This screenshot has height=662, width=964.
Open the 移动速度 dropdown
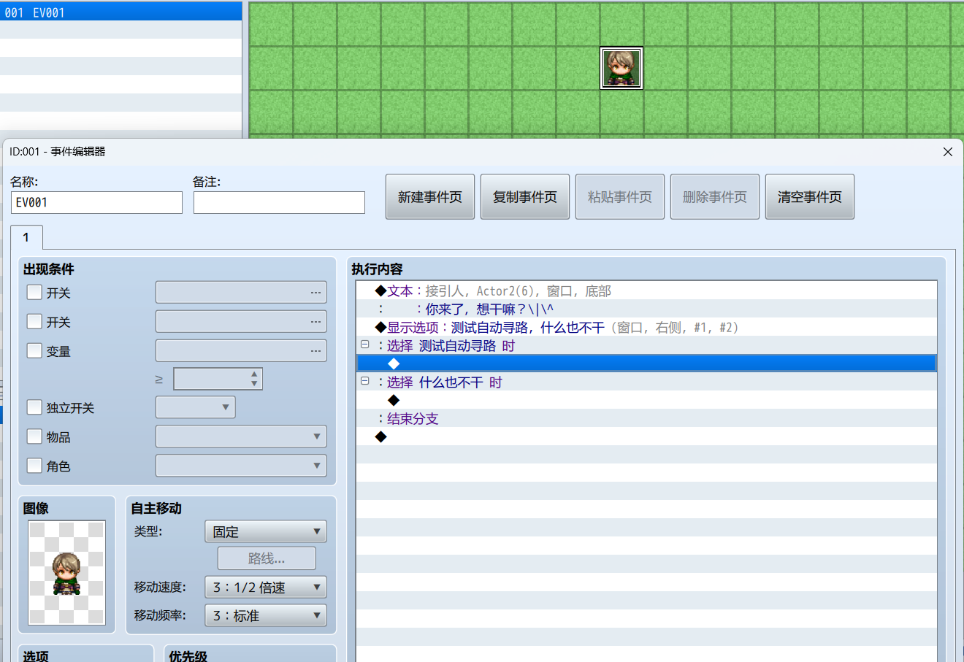coord(266,587)
